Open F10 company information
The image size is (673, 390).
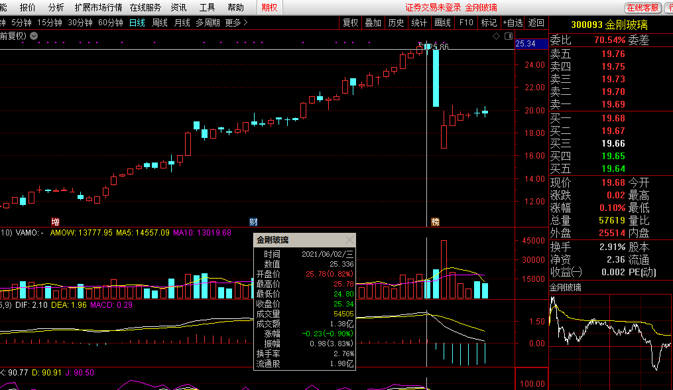pyautogui.click(x=466, y=23)
